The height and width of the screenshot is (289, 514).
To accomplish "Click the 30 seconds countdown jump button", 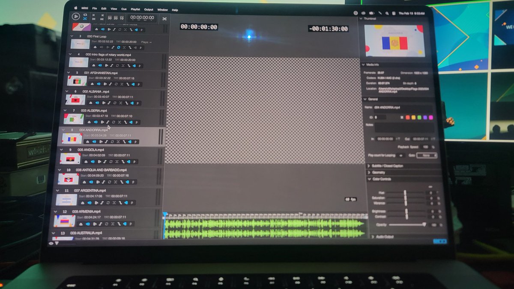I will click(x=110, y=18).
